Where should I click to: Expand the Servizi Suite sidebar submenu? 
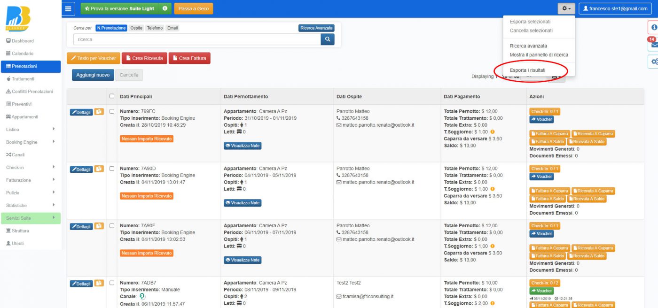31,218
